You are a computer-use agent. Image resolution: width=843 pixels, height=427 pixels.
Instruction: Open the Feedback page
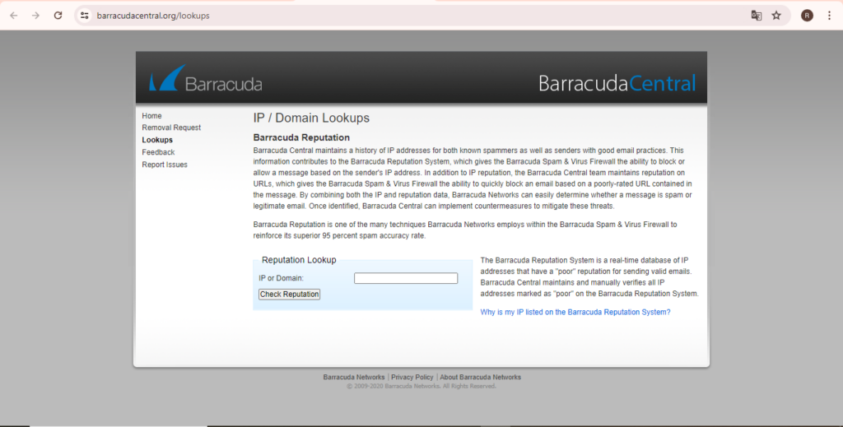click(158, 152)
